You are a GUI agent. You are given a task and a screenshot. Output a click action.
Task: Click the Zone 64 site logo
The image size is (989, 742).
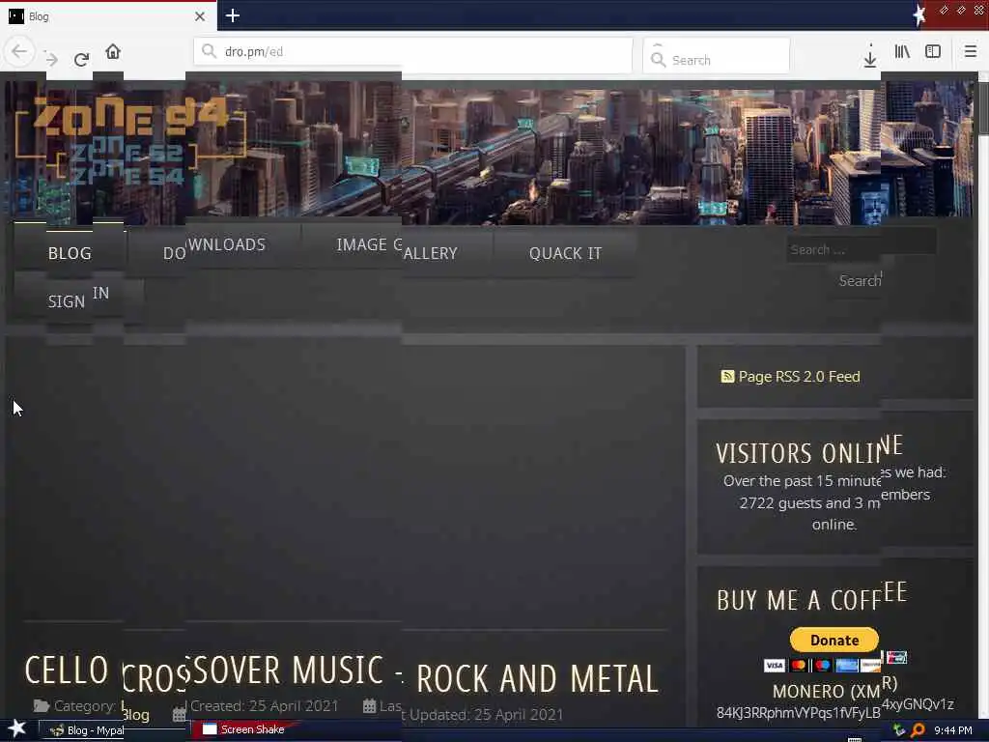[129, 142]
